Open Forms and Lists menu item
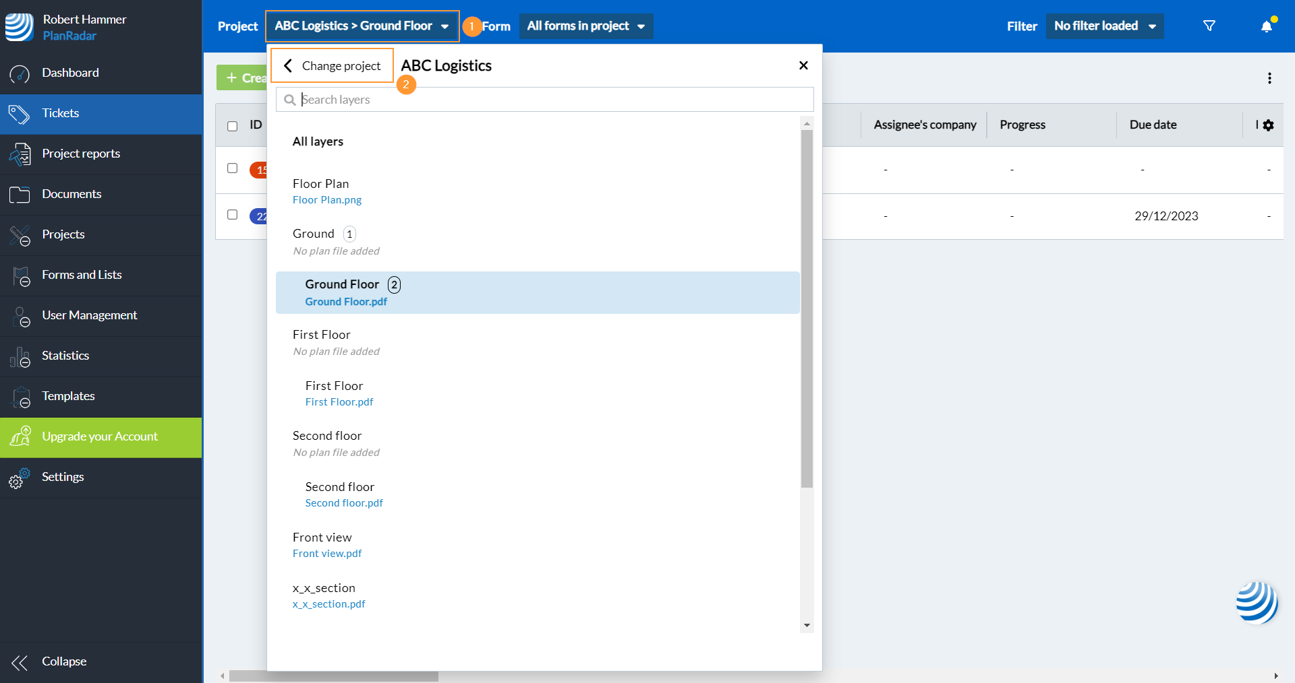This screenshot has height=683, width=1295. (82, 275)
